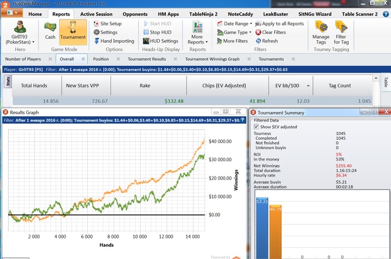This screenshot has width=391, height=259.
Task: Click Hourly rate value $6.34
Action: (x=341, y=175)
